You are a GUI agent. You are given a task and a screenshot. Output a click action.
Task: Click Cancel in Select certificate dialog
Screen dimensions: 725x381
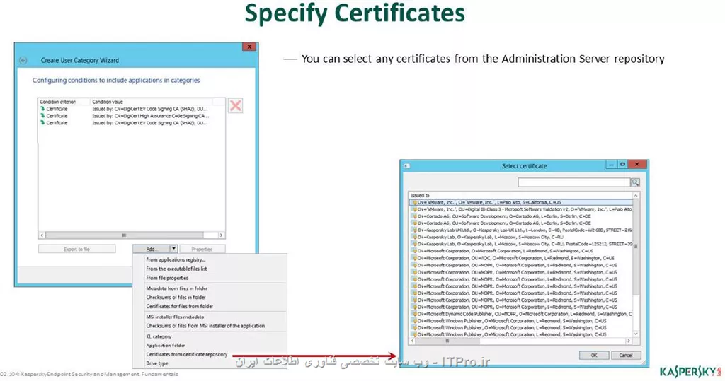[x=626, y=355]
